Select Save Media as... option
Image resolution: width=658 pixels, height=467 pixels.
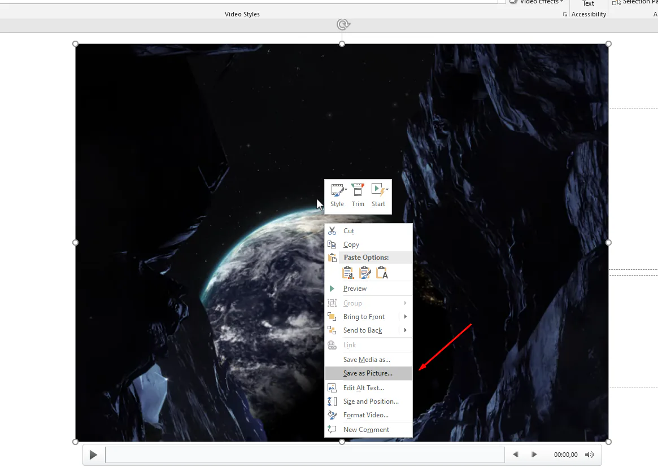click(368, 359)
